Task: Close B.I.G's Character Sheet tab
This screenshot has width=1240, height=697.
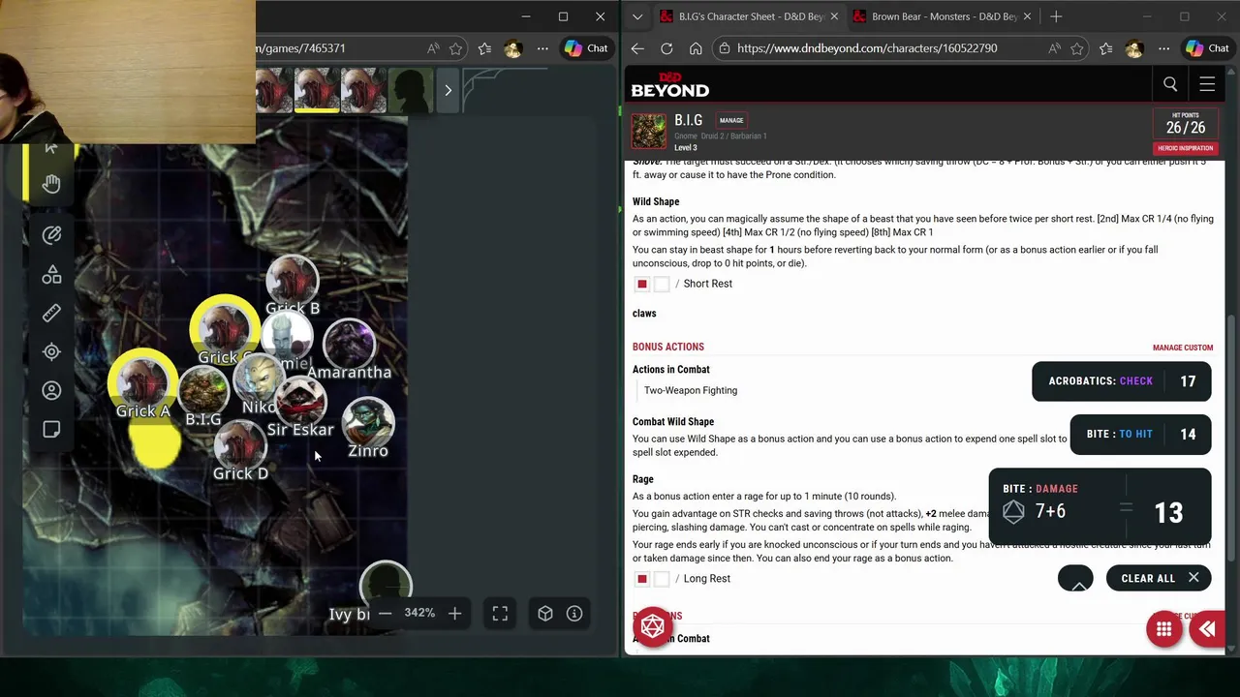Action: (834, 16)
